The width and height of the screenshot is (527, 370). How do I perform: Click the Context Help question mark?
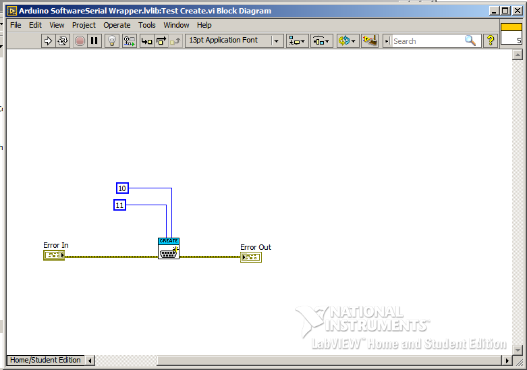coord(491,41)
